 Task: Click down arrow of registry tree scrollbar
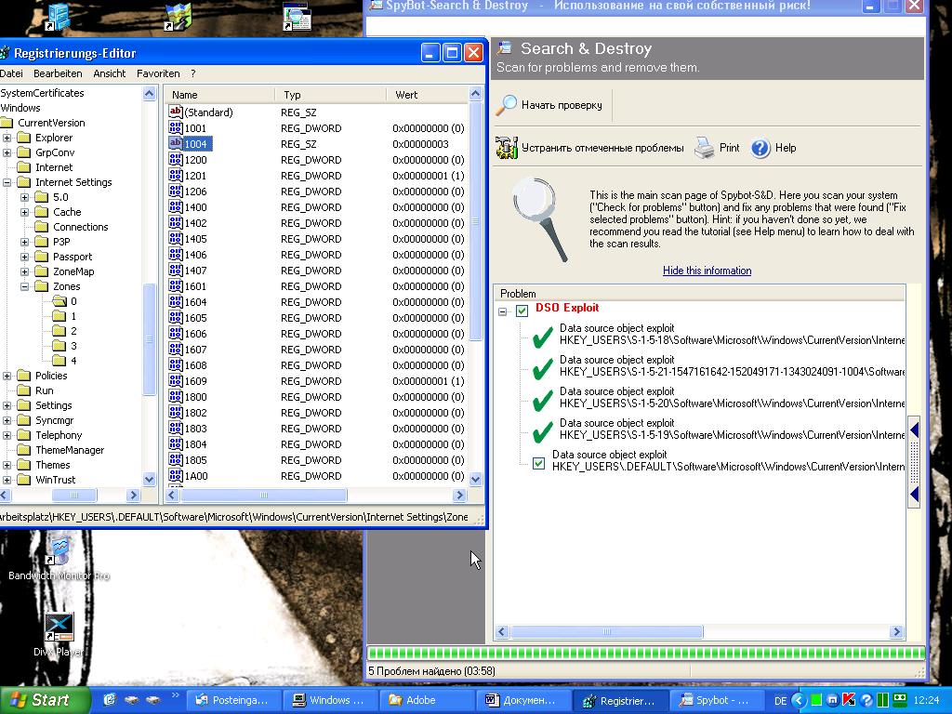click(150, 480)
